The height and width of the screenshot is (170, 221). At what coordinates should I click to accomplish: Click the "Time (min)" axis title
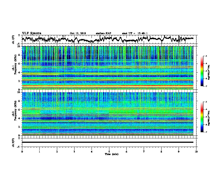point(112,154)
